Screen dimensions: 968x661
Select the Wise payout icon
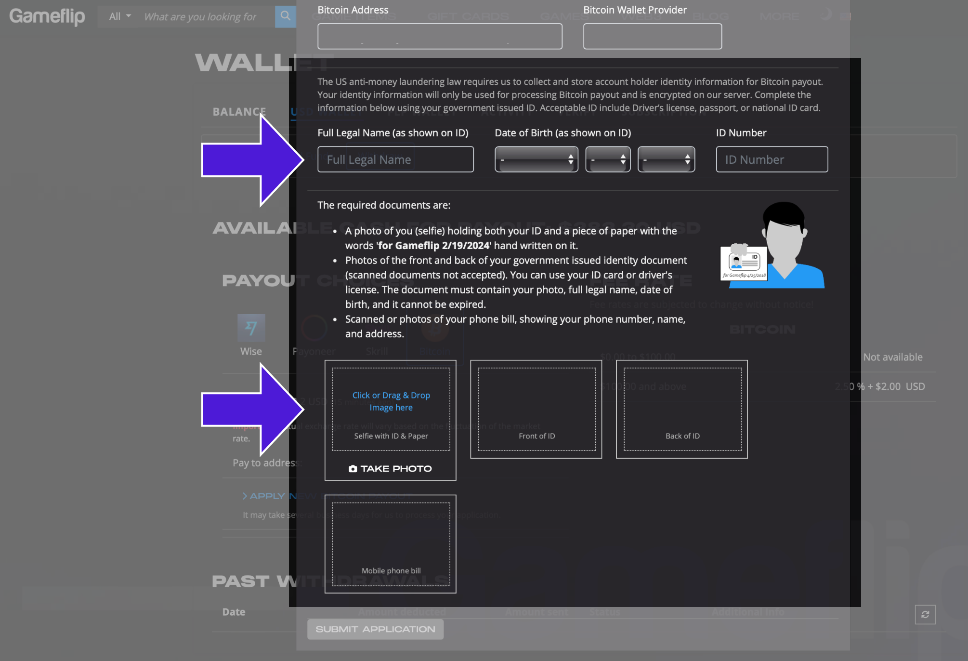click(251, 328)
